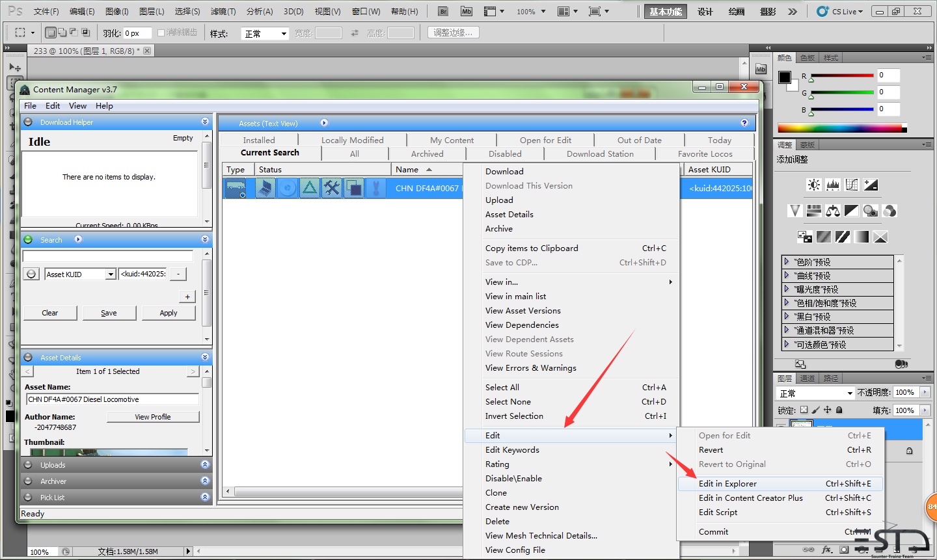Image resolution: width=937 pixels, height=560 pixels.
Task: Click the asset name text field
Action: tap(113, 399)
